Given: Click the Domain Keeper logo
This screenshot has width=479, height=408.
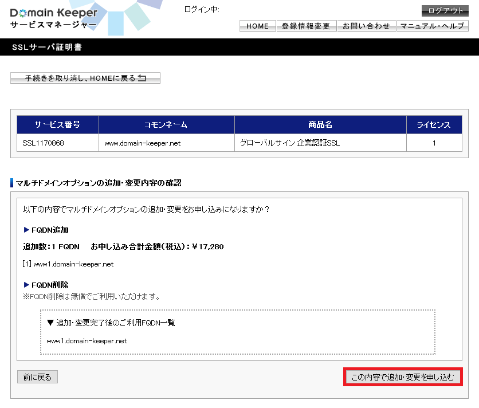Looking at the screenshot, I should (54, 18).
